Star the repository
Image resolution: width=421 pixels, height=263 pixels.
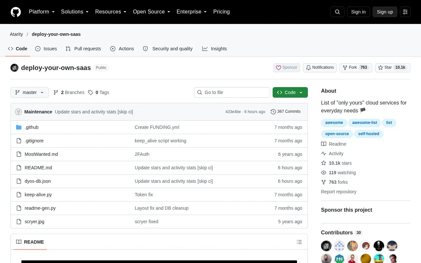393,67
